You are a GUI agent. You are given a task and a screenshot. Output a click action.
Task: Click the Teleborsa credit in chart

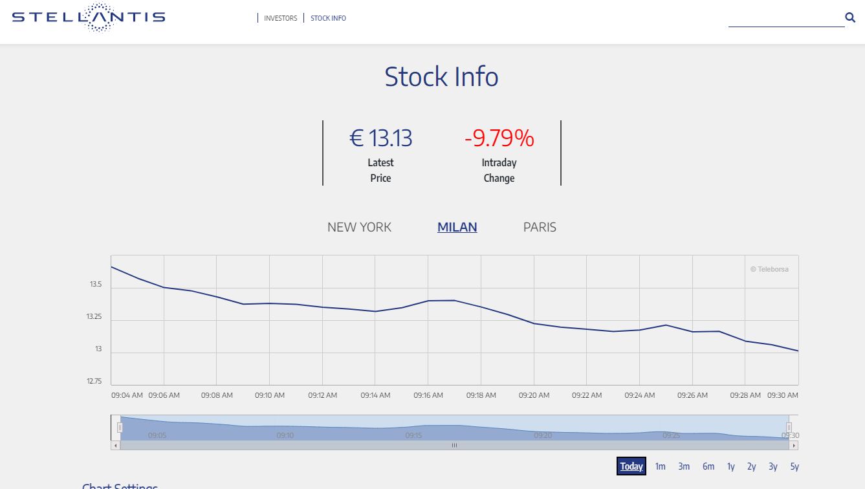(769, 269)
